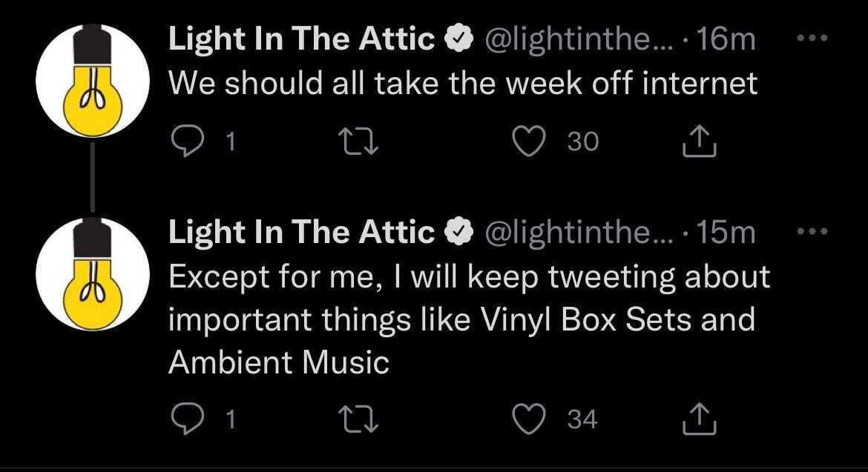Click Light In The Attic name on first tweet
The image size is (868, 472).
pos(302,41)
